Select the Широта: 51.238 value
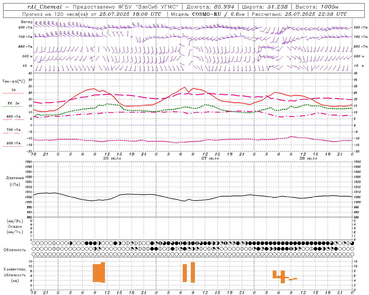This screenshot has height=295, width=369. point(265,7)
